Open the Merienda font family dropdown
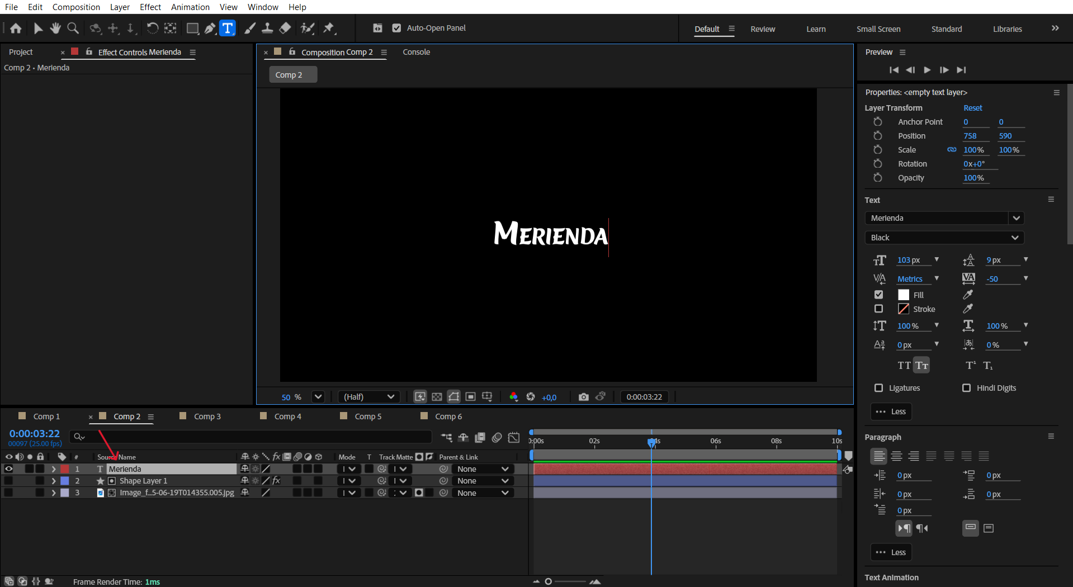Screen dimensions: 1073x587 click(1016, 218)
